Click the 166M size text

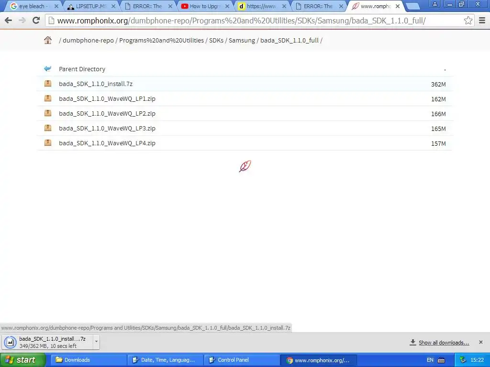438,114
